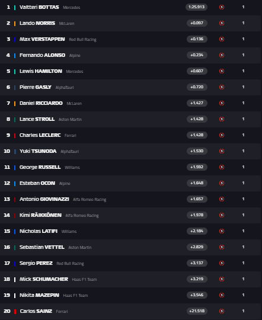Click the soft tyre icon beside Lando Norris
The image size is (262, 320).
tap(222, 23)
